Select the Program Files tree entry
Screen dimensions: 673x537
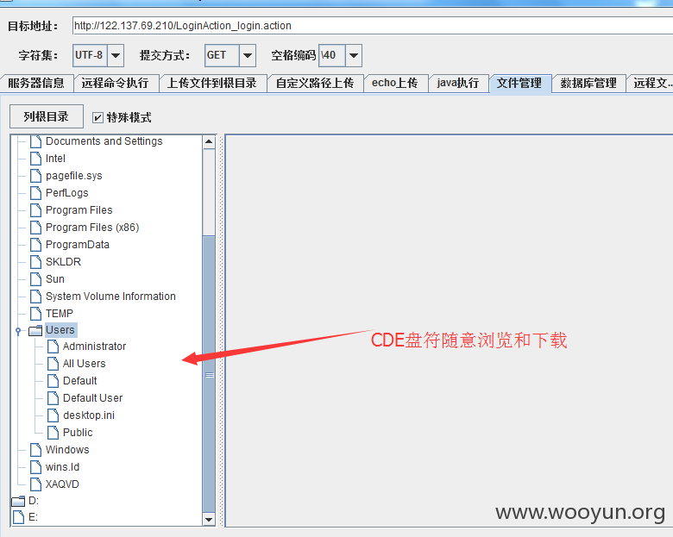[79, 210]
